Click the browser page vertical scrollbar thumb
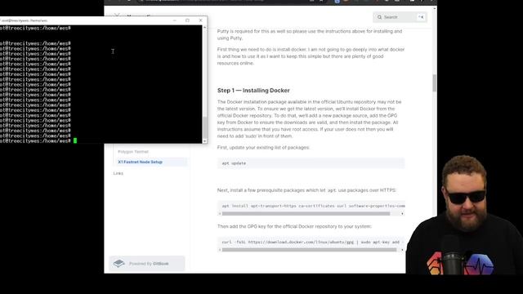Image resolution: width=523 pixels, height=294 pixels. point(434,82)
